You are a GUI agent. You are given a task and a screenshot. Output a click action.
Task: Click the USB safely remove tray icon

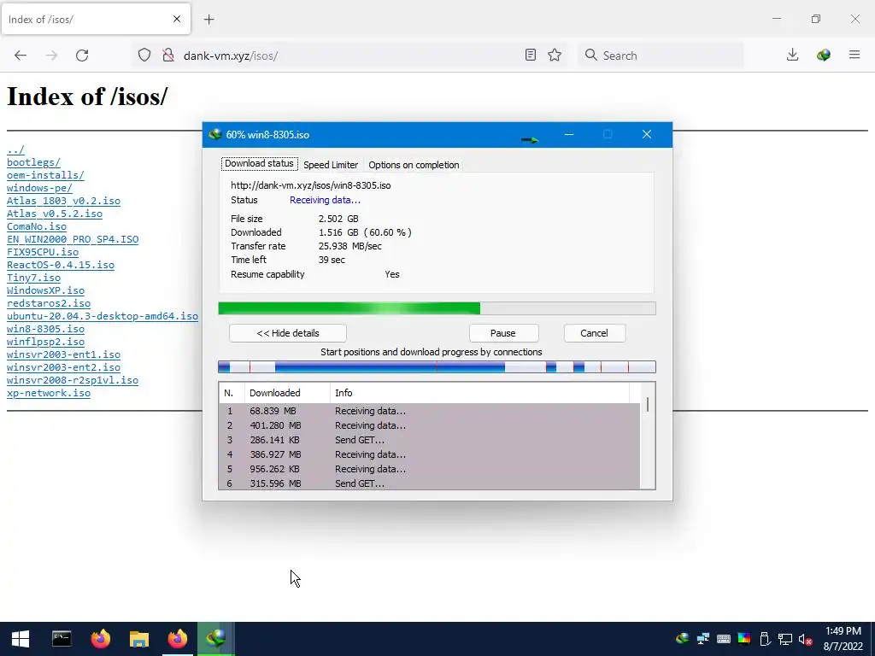765,639
